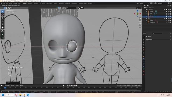Click the red X axis on navigation gizmo
This screenshot has height=97, width=172.
click(140, 13)
